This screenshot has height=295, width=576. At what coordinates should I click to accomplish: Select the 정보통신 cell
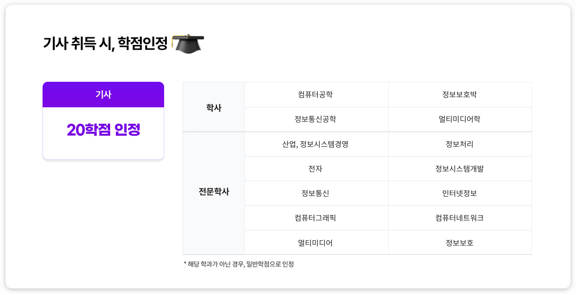tap(315, 193)
